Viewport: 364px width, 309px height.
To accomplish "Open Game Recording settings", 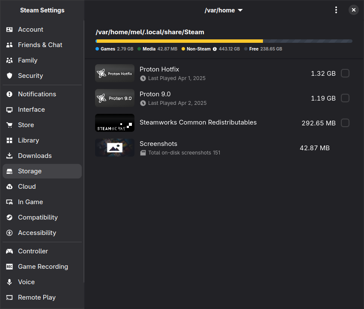I will pyautogui.click(x=42, y=267).
